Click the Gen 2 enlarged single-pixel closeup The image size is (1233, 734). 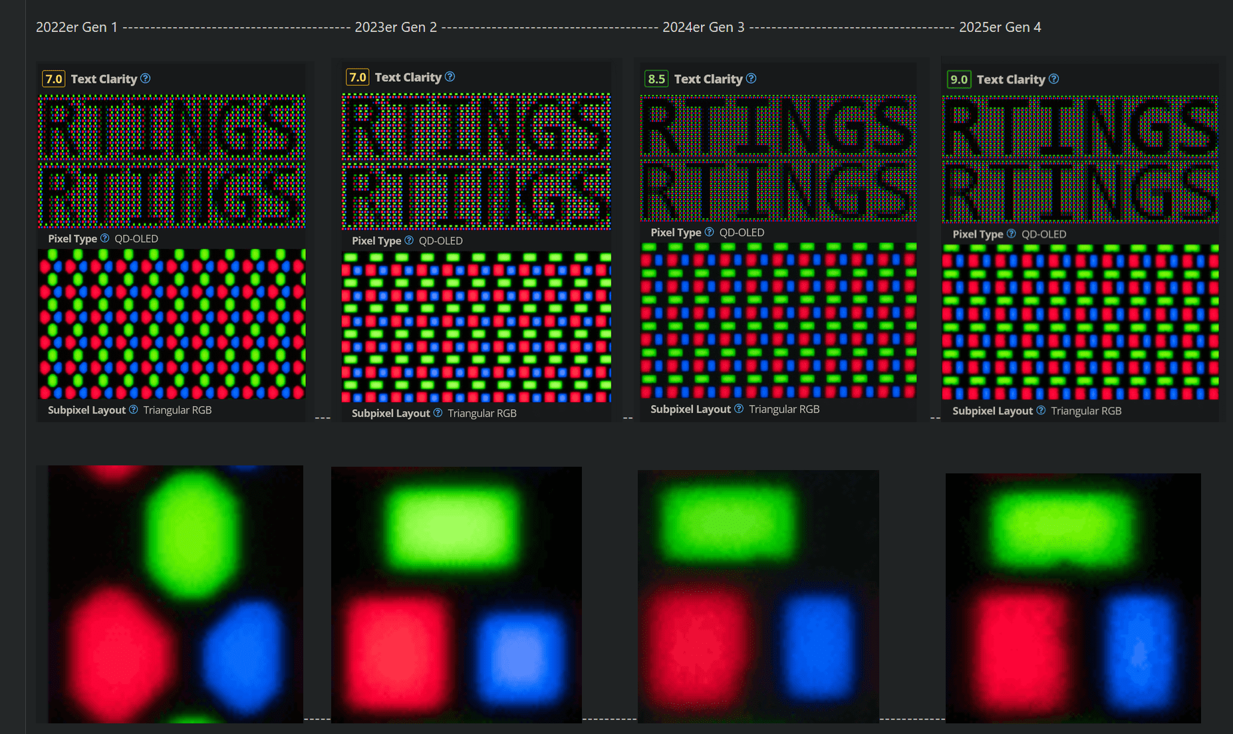(456, 595)
